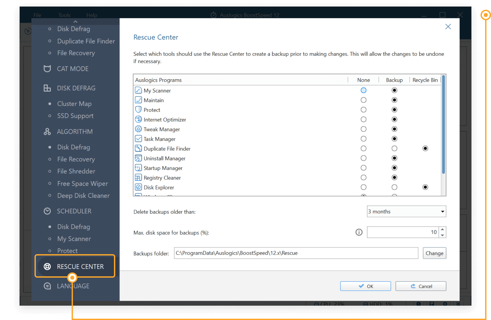Open the DISK DEFRAG section
Screen dimensions: 491x320
point(76,88)
